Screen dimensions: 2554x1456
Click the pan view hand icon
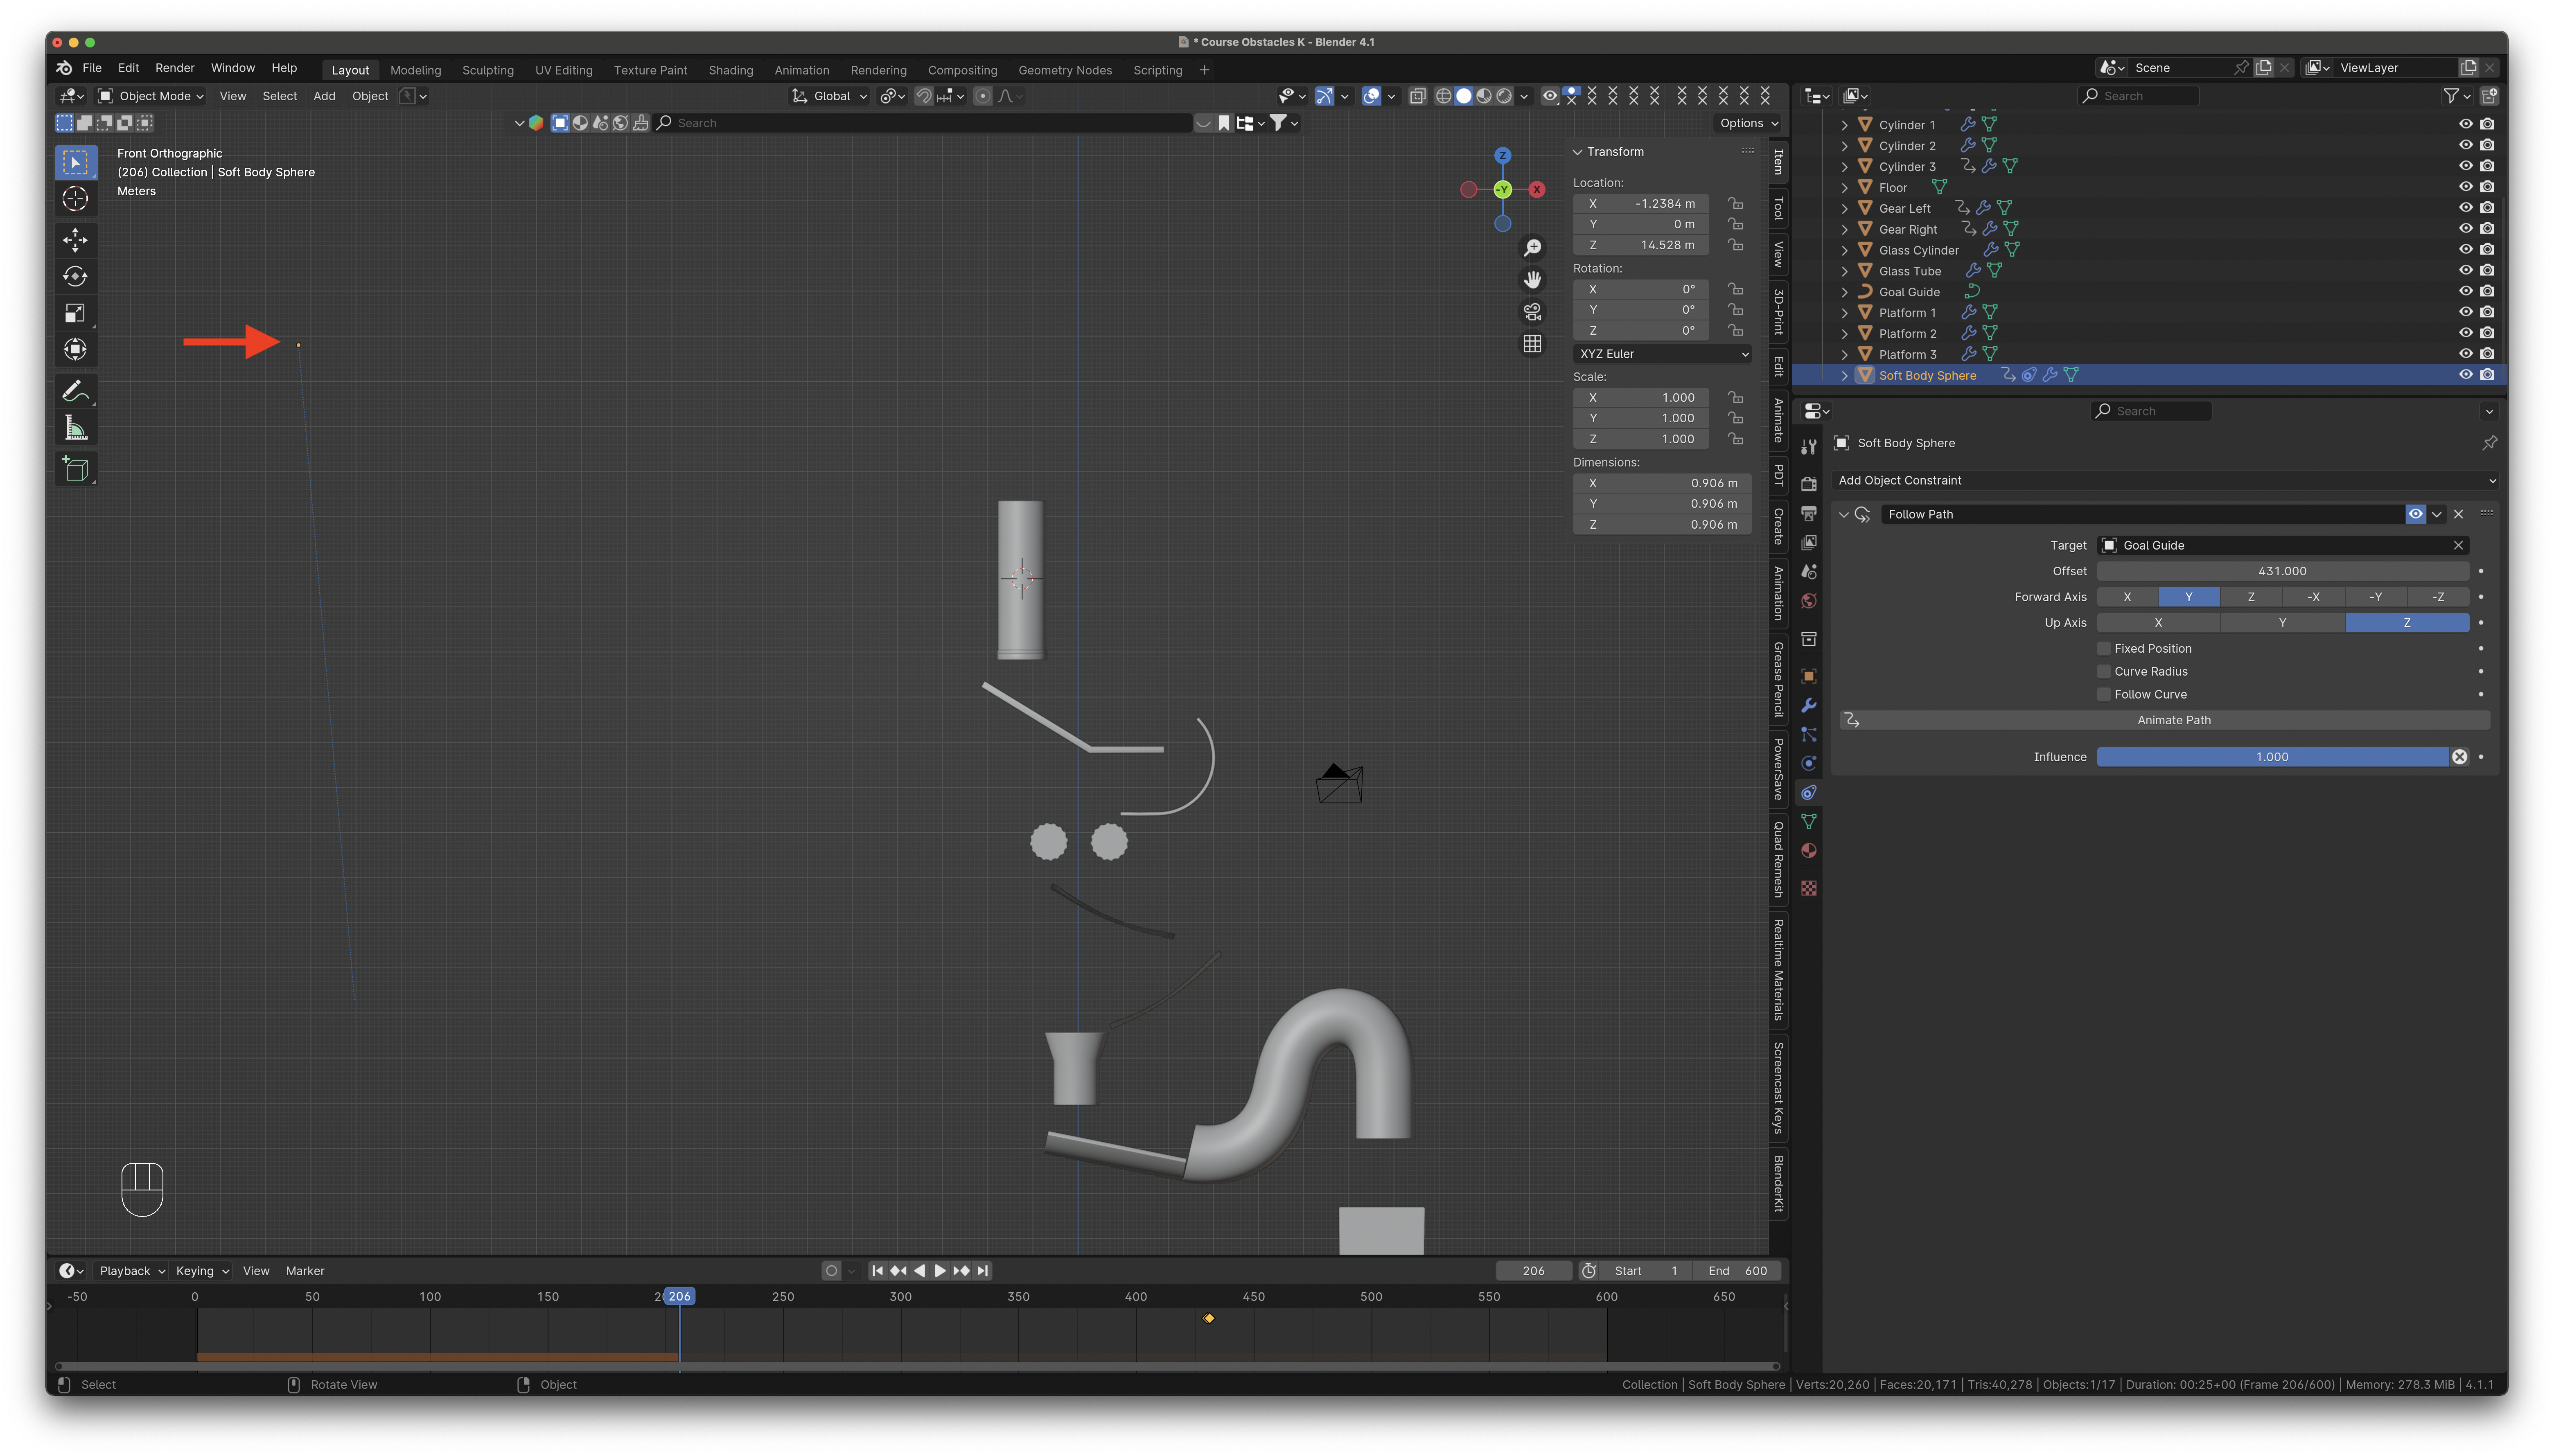(1532, 280)
